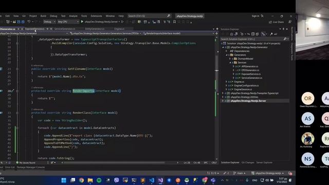The width and height of the screenshot is (329, 185).
Task: Collapse the RenderClass method outline
Action: [17, 113]
